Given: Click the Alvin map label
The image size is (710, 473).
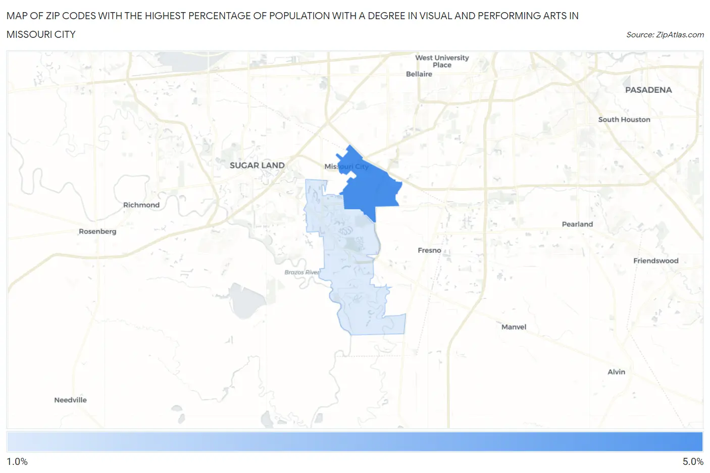Looking at the screenshot, I should point(616,372).
